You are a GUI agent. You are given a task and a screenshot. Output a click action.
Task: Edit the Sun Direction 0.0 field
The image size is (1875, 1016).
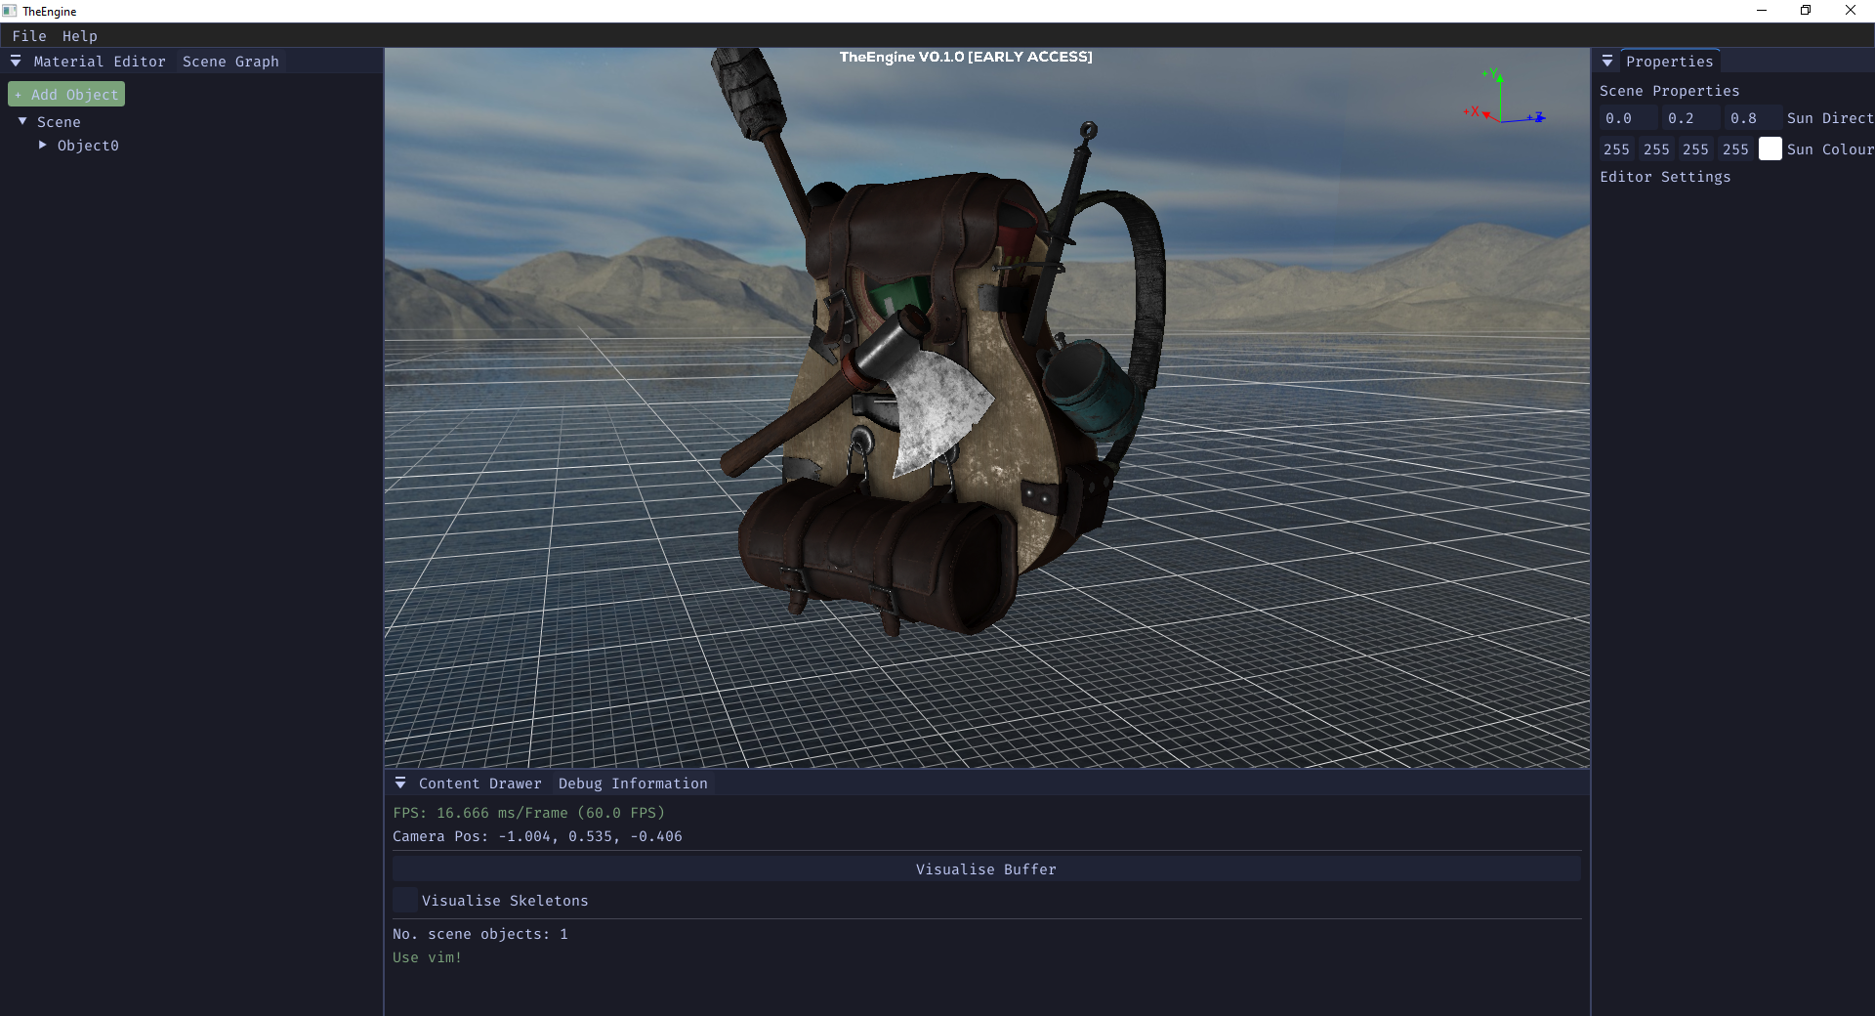(1628, 118)
